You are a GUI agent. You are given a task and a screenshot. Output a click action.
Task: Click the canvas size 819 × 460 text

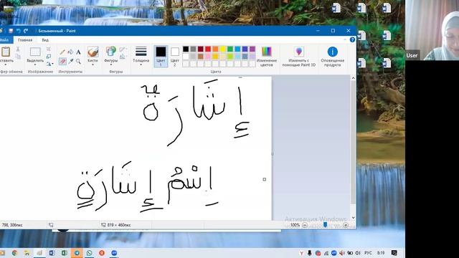coord(119,225)
